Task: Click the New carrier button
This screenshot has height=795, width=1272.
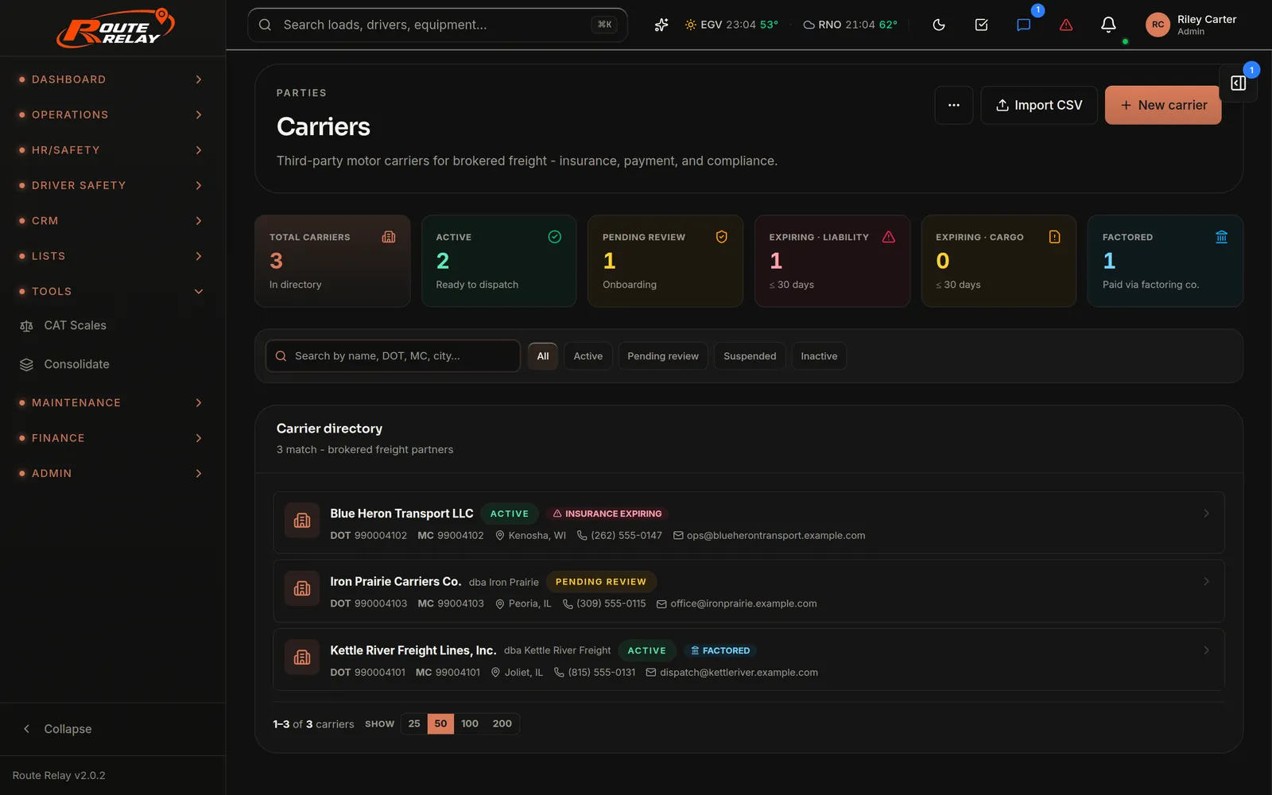Action: click(1163, 105)
